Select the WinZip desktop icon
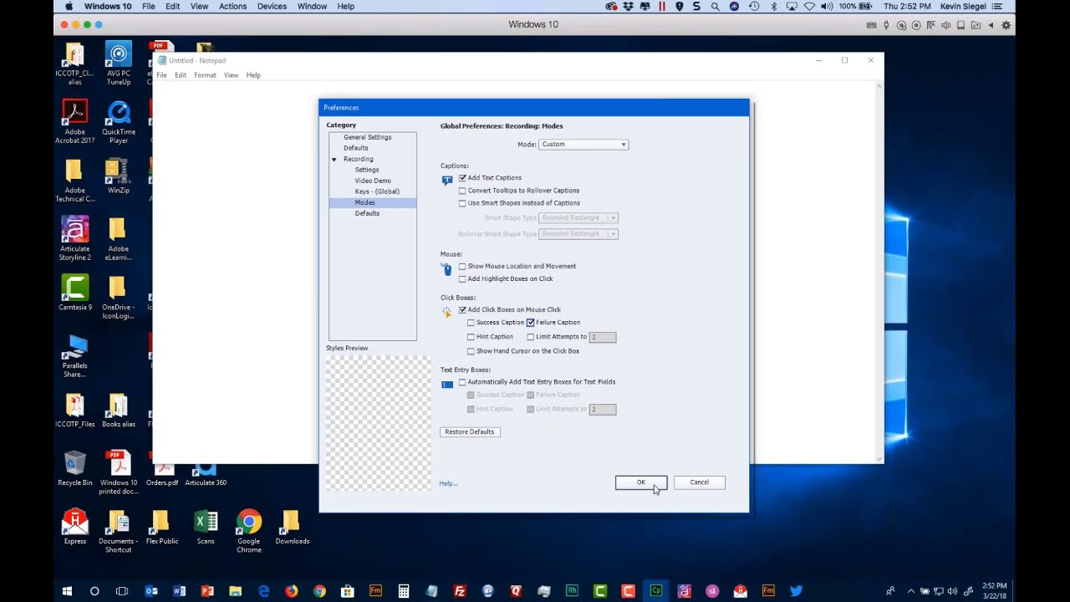The width and height of the screenshot is (1070, 602). tap(119, 176)
